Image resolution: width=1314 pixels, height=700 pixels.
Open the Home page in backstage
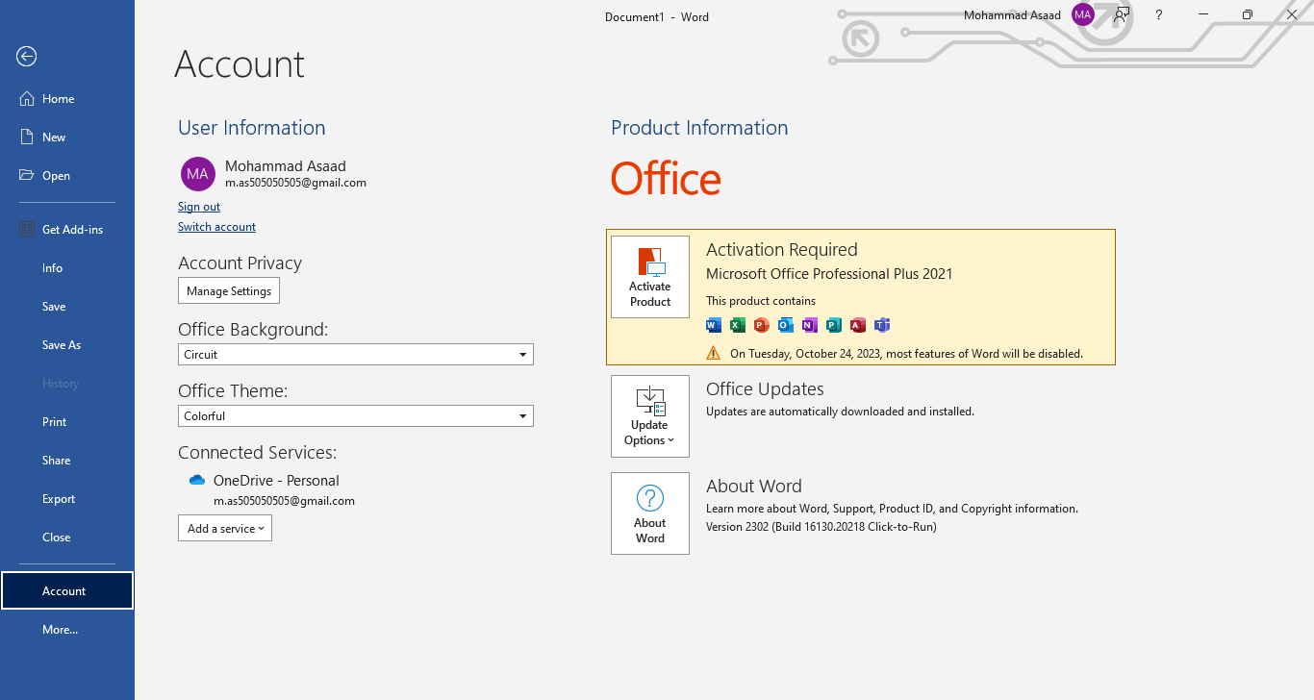pos(67,99)
